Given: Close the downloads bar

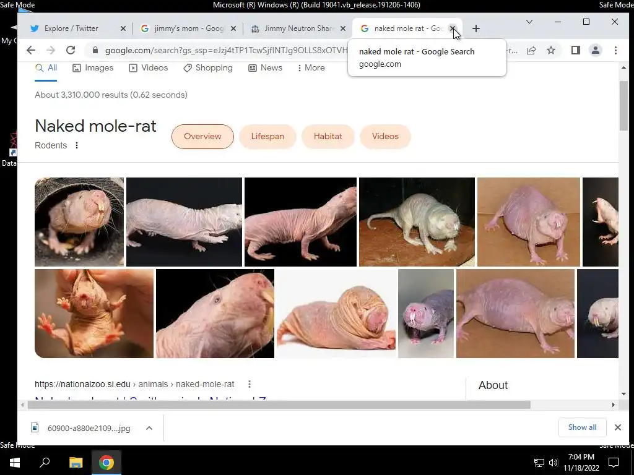Looking at the screenshot, I should pyautogui.click(x=618, y=427).
